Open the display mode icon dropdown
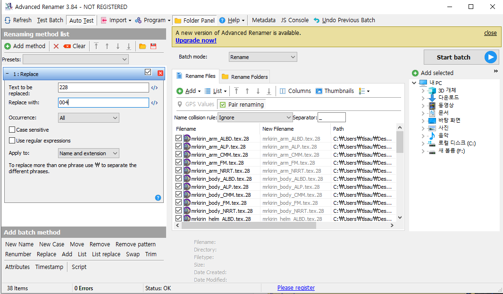This screenshot has height=294, width=503. 364,91
